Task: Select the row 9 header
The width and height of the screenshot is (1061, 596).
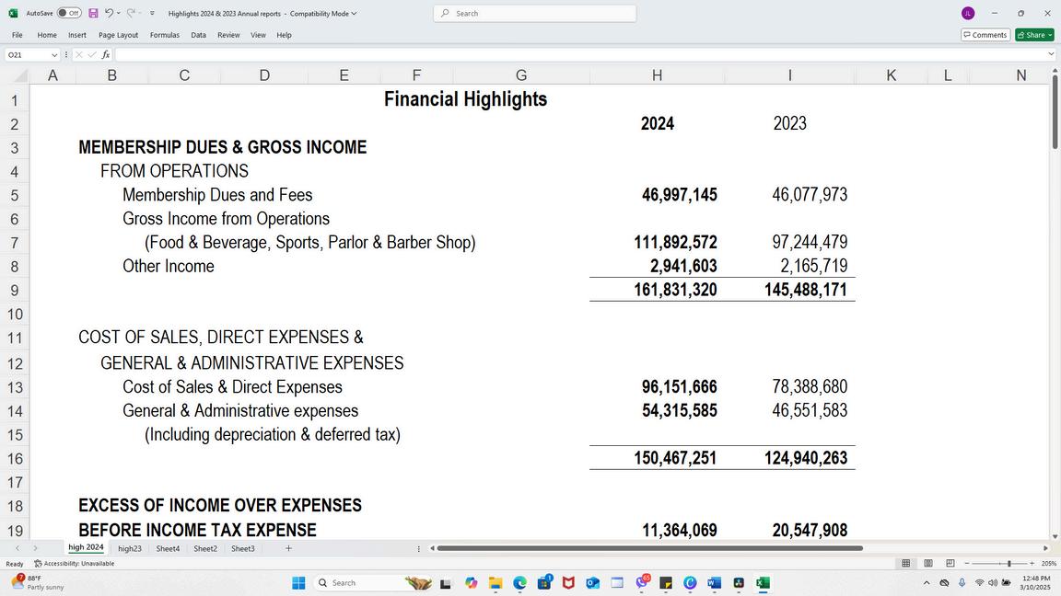Action: 15,291
